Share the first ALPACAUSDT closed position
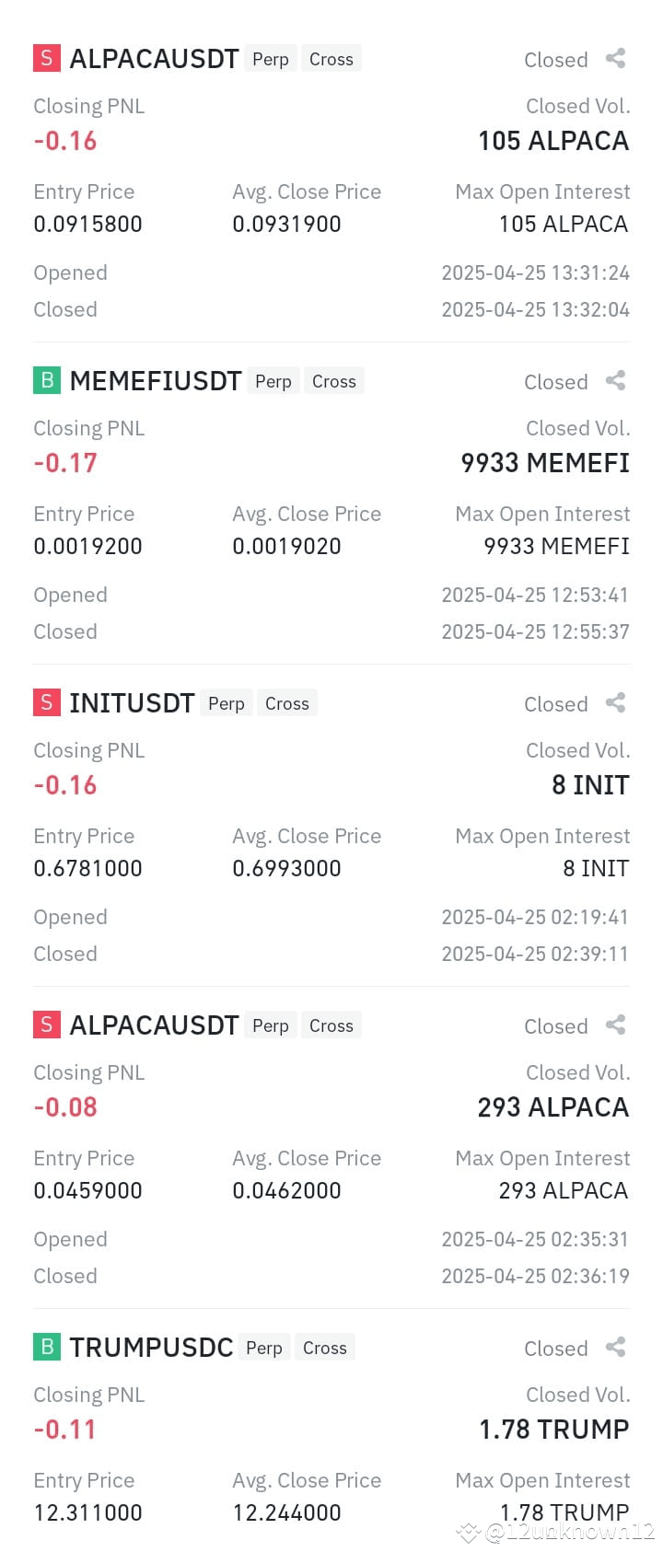This screenshot has height=1552, width=663. tap(615, 59)
